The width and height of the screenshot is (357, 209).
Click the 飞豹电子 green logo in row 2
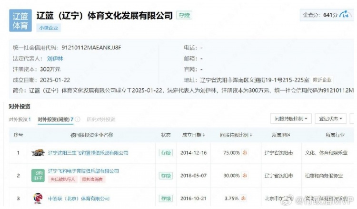click(38, 175)
